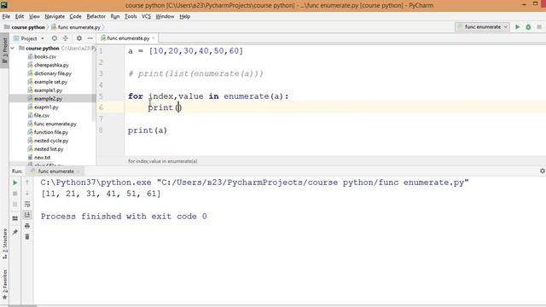Open Run panel settings gear
Screen dimensions: 546x307
(543, 171)
